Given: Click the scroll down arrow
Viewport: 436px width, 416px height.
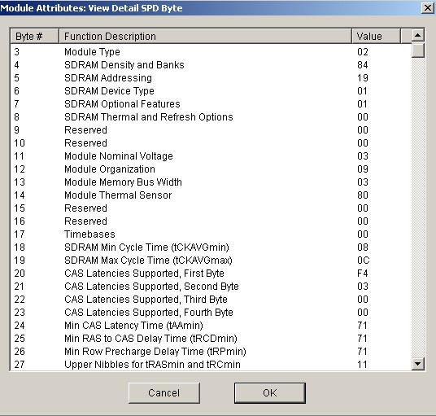Looking at the screenshot, I should tap(417, 363).
